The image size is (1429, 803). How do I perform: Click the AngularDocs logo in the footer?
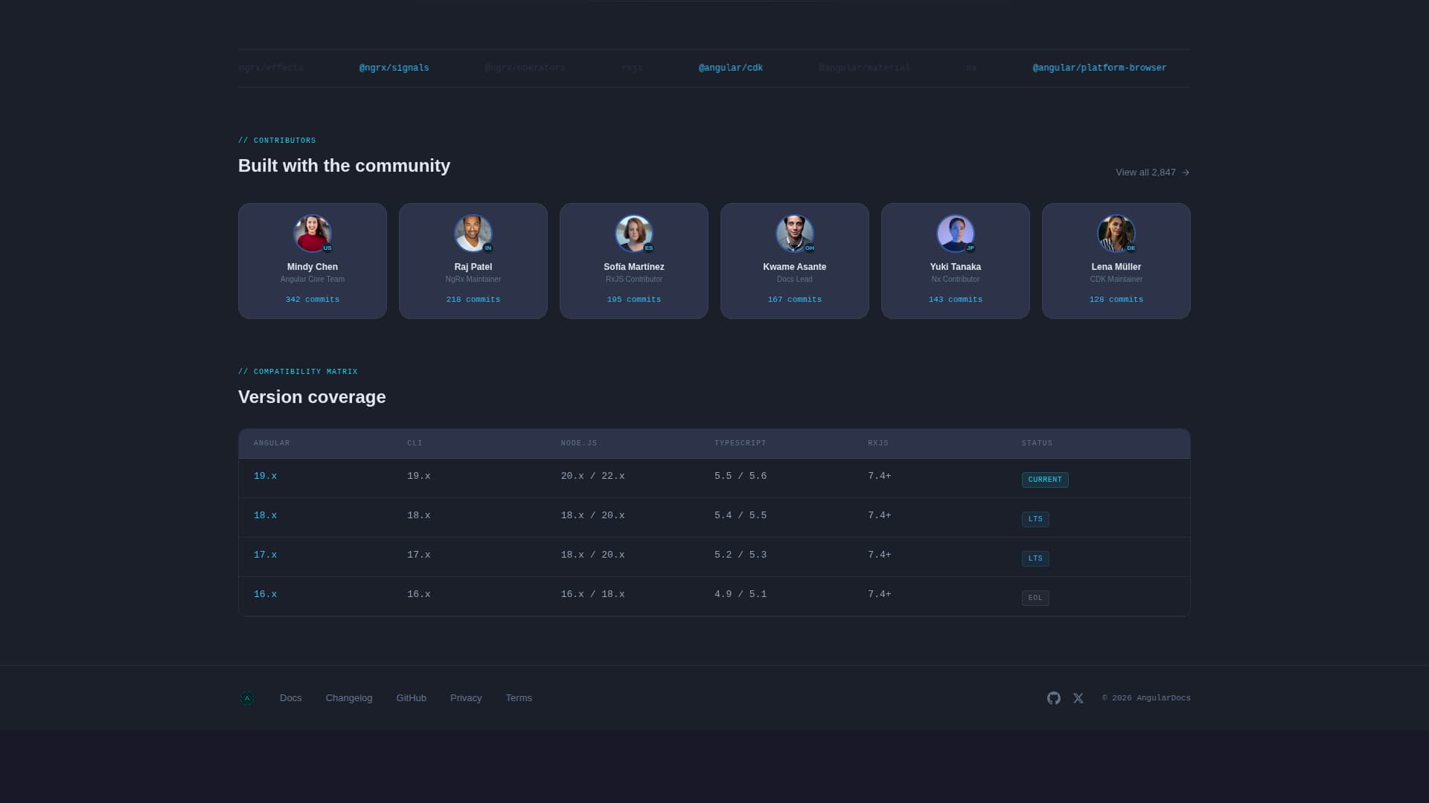pyautogui.click(x=247, y=698)
